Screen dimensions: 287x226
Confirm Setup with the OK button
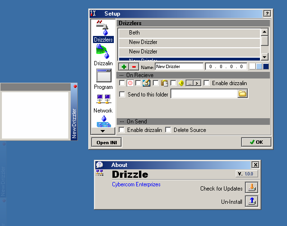pos(256,142)
